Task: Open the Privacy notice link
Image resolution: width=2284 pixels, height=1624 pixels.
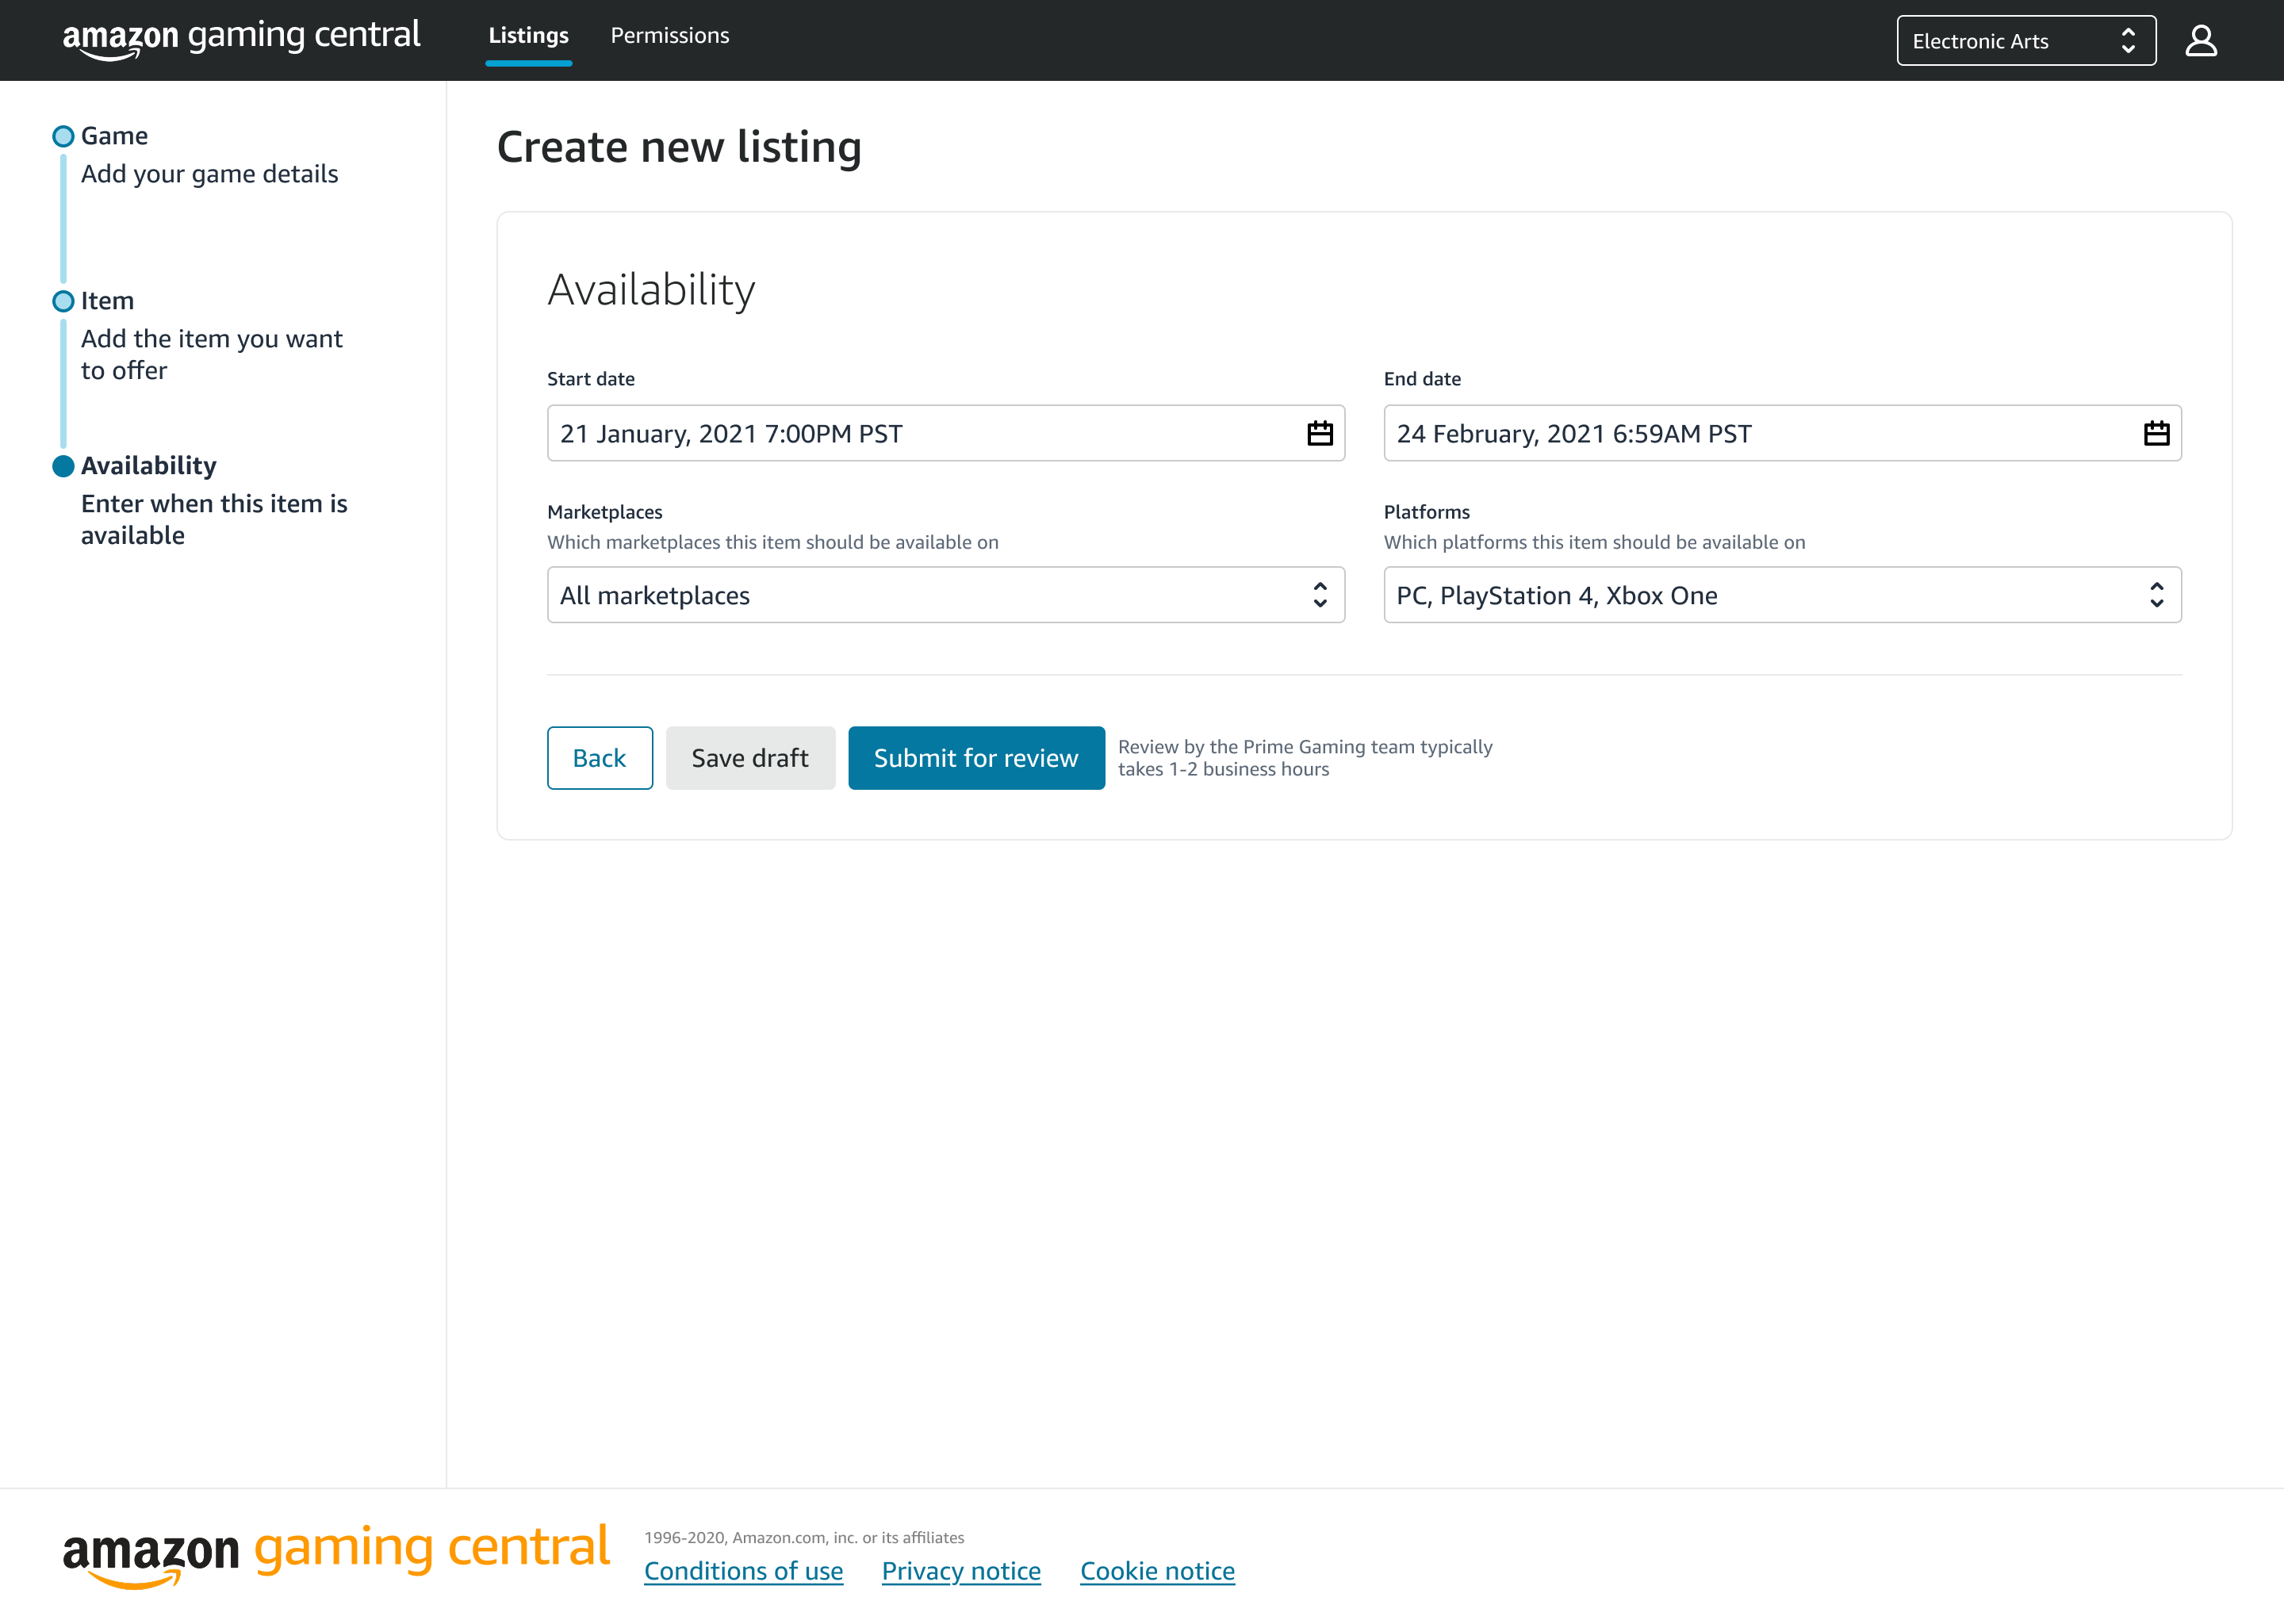Action: (x=961, y=1571)
